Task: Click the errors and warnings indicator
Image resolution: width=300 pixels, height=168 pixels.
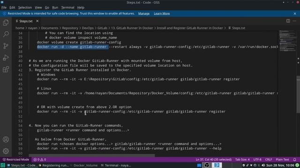Action: coord(40,160)
